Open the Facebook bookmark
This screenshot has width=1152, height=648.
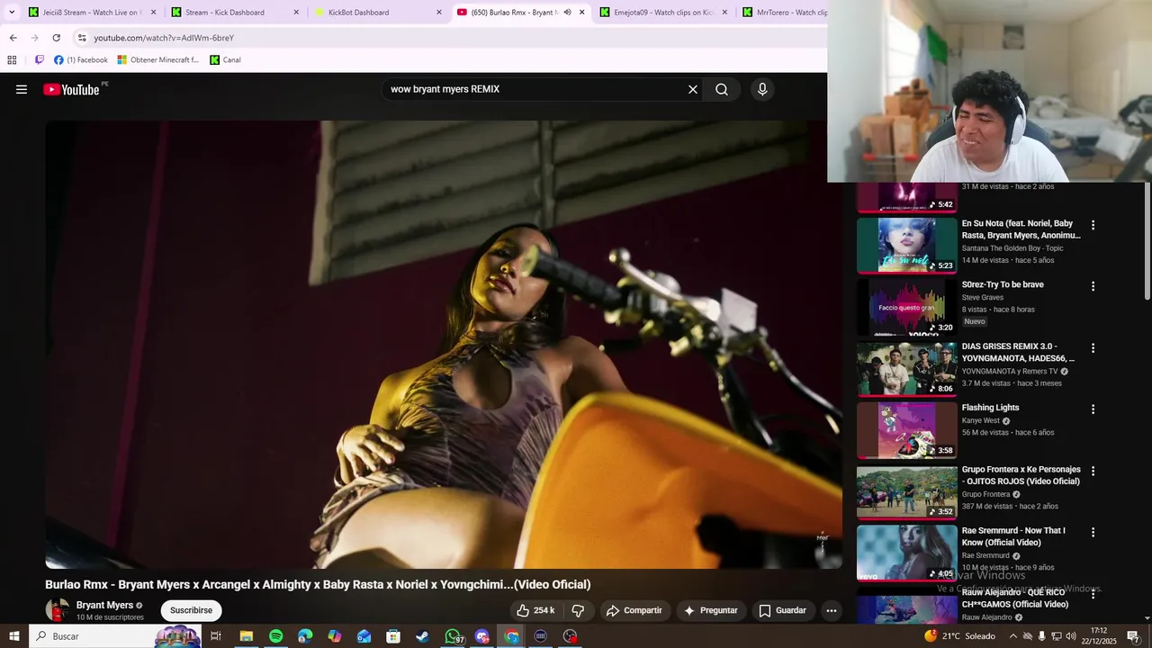coord(81,60)
